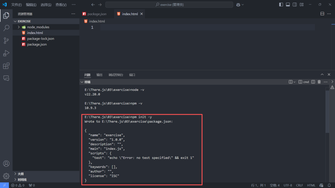Switch to the package.json editor tab

97,14
